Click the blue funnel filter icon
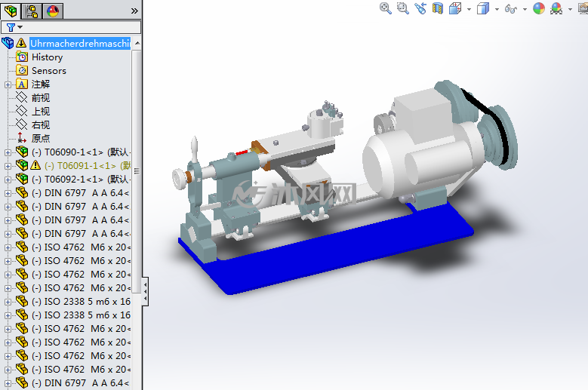588x390 pixels. point(11,27)
